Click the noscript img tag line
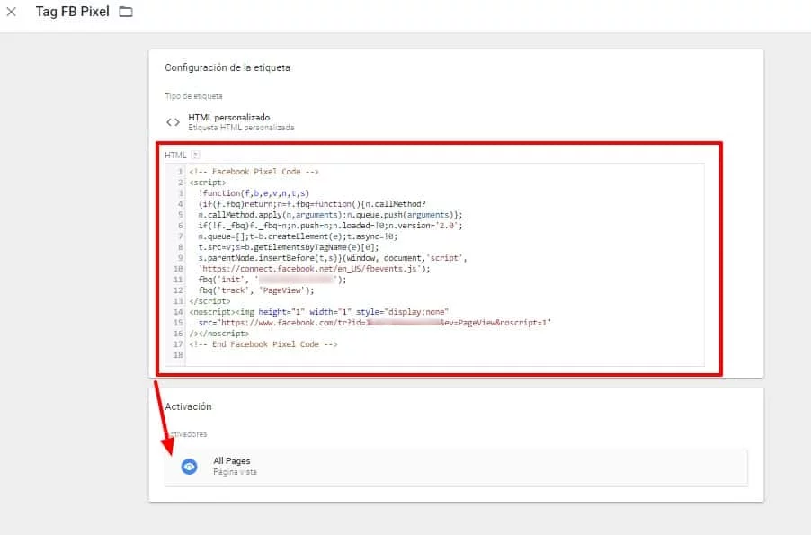 pos(318,312)
